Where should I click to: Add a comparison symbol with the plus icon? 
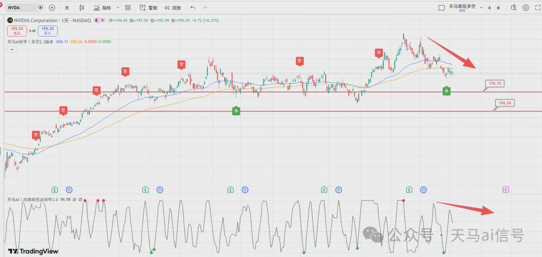coord(52,8)
